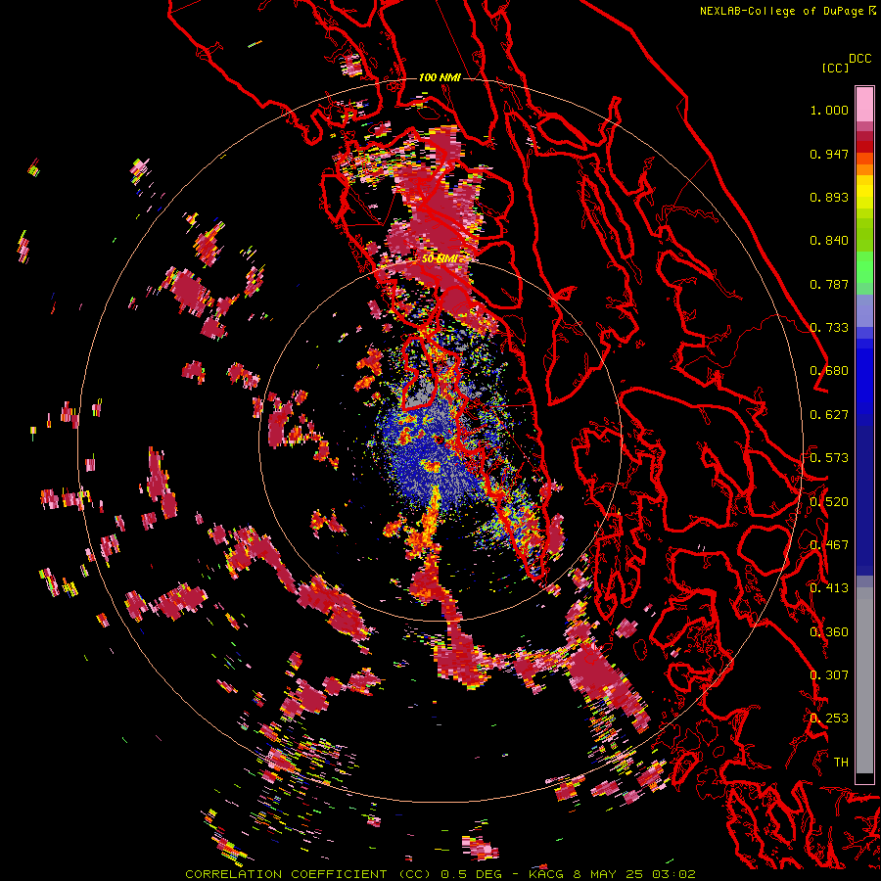Click the 0.947 value on the color scale
The width and height of the screenshot is (881, 881).
[x=829, y=154]
